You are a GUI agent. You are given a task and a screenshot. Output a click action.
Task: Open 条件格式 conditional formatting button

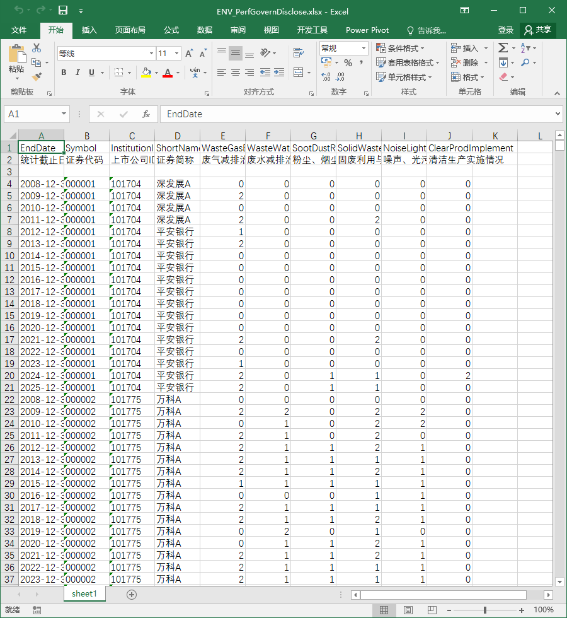pos(401,48)
